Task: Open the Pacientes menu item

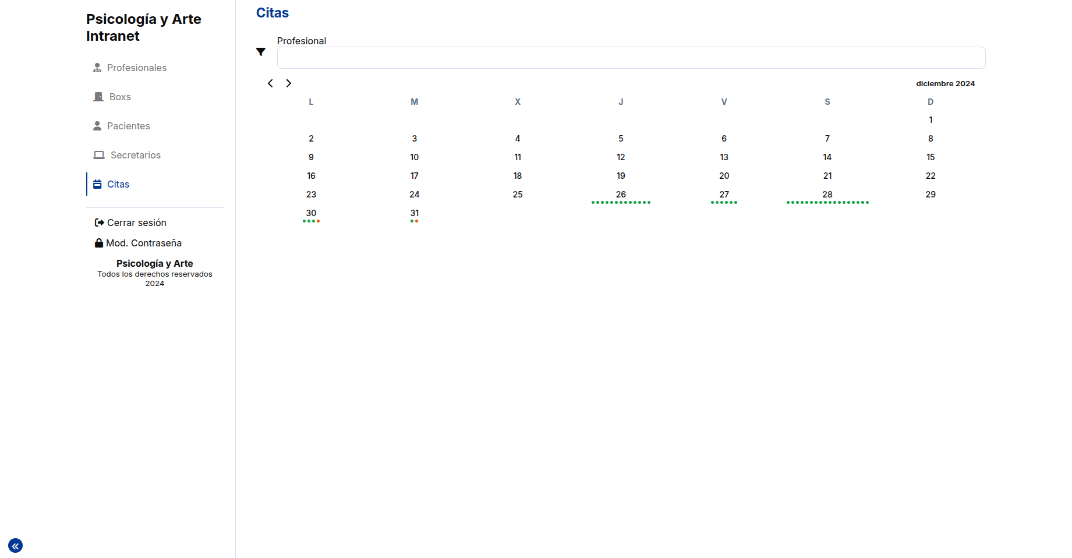Action: [x=128, y=126]
